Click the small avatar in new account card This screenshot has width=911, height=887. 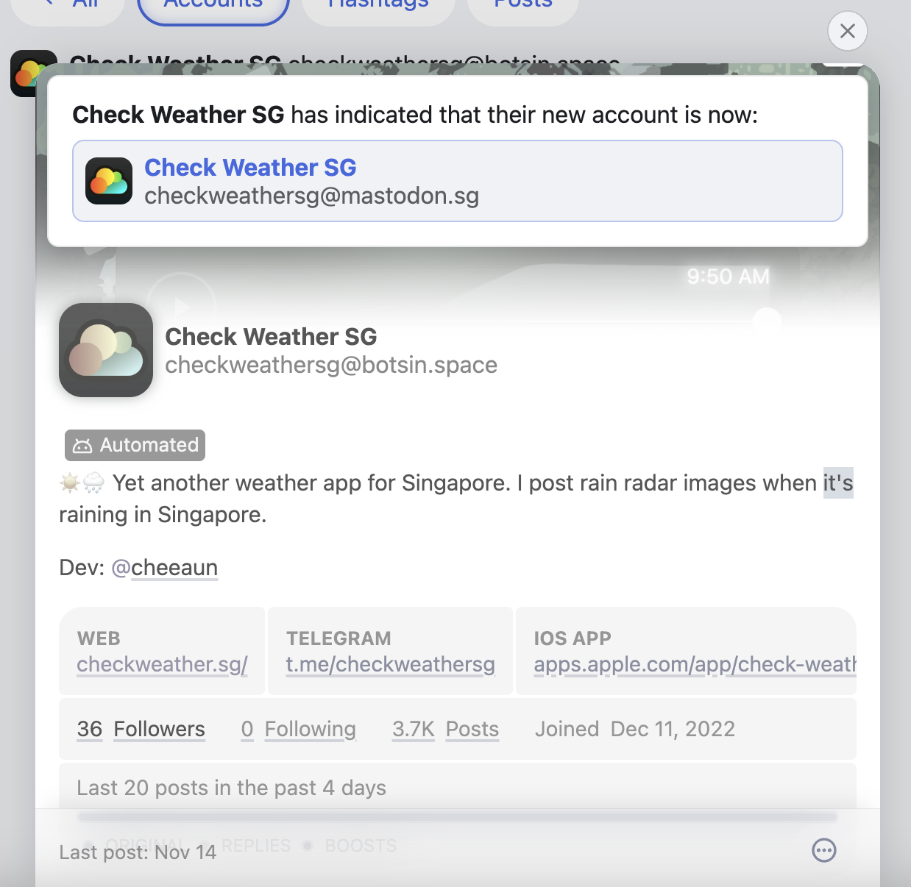tap(109, 181)
